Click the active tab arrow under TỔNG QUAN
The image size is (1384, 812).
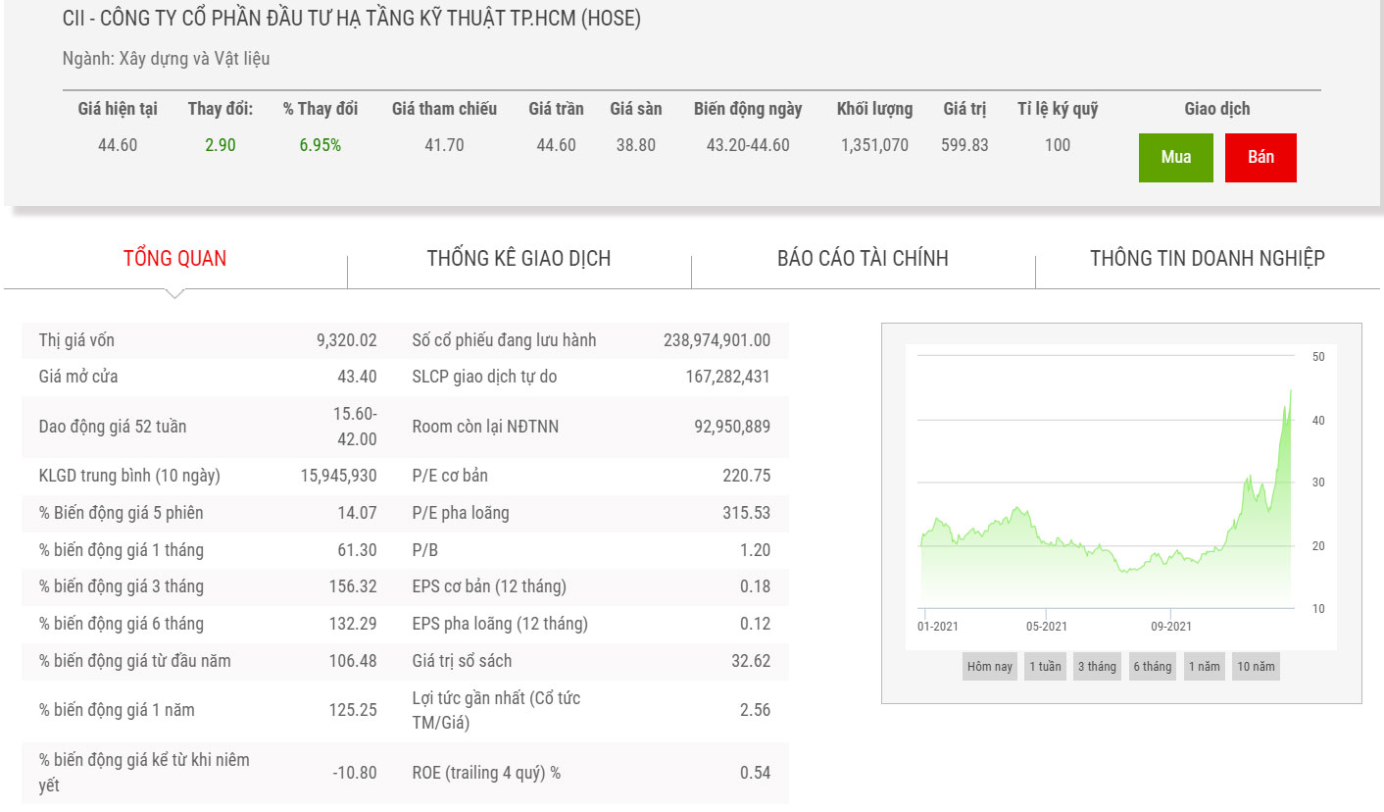[174, 293]
